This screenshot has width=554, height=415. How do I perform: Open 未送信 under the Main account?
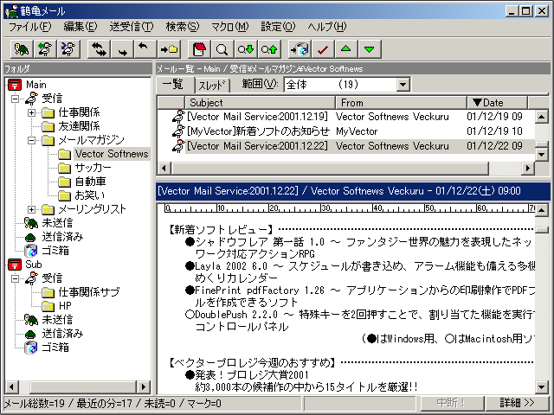coord(48,223)
